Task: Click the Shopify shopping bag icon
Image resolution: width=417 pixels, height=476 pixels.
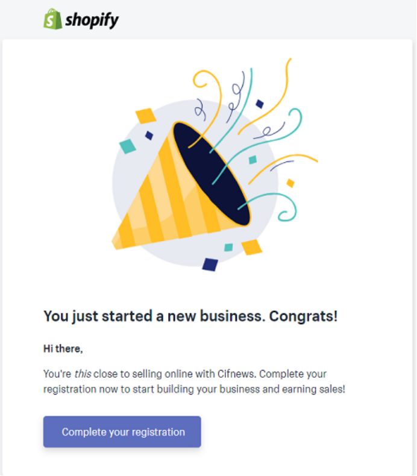Action: pyautogui.click(x=52, y=19)
